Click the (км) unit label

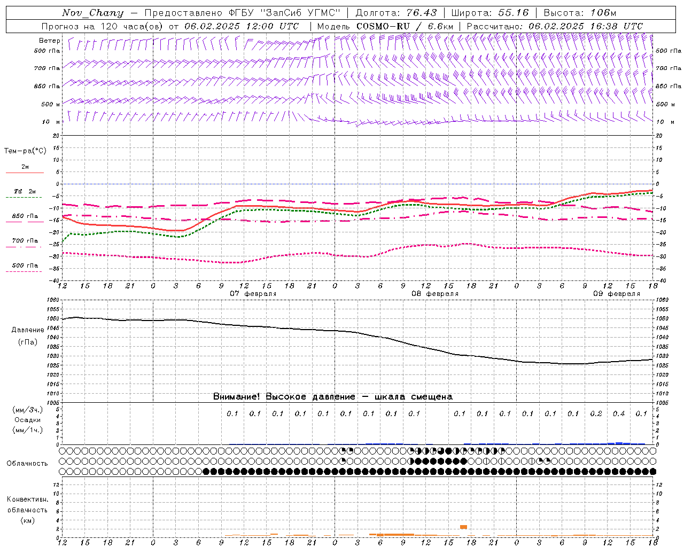pos(27,521)
